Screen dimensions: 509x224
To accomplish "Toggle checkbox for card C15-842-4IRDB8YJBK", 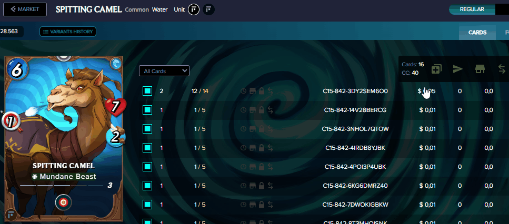I will [147, 148].
